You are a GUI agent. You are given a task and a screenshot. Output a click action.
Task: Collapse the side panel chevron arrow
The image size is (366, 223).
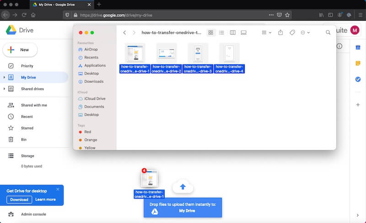click(x=358, y=215)
